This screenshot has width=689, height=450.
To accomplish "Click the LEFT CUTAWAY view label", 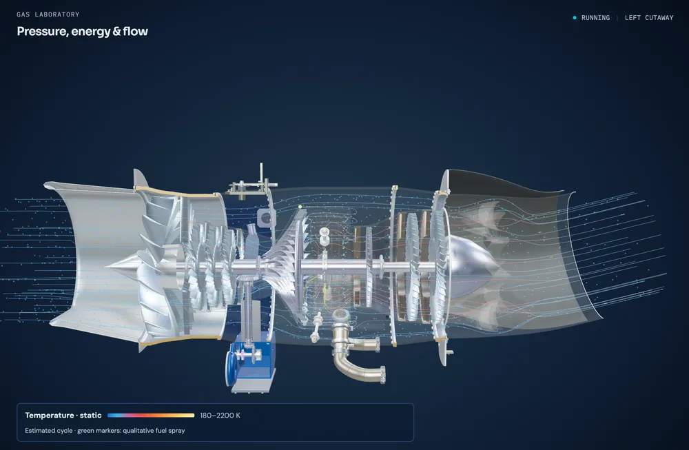I will tap(649, 18).
